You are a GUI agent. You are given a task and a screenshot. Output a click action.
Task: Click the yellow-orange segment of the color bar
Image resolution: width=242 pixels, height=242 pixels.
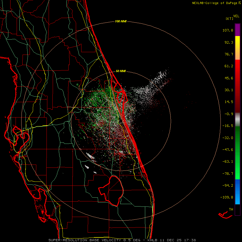tap(237, 48)
